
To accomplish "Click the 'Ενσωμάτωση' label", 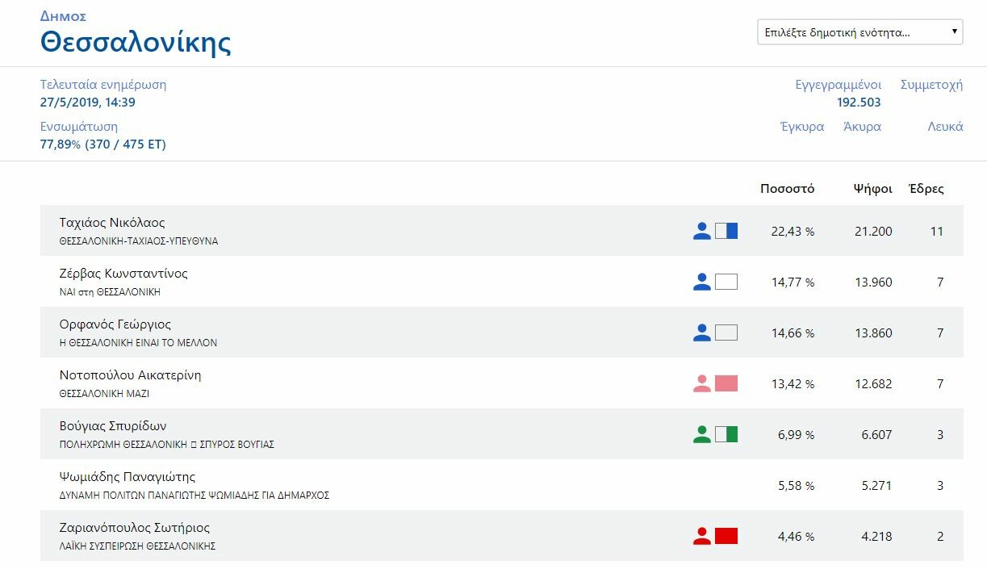I will tap(79, 127).
